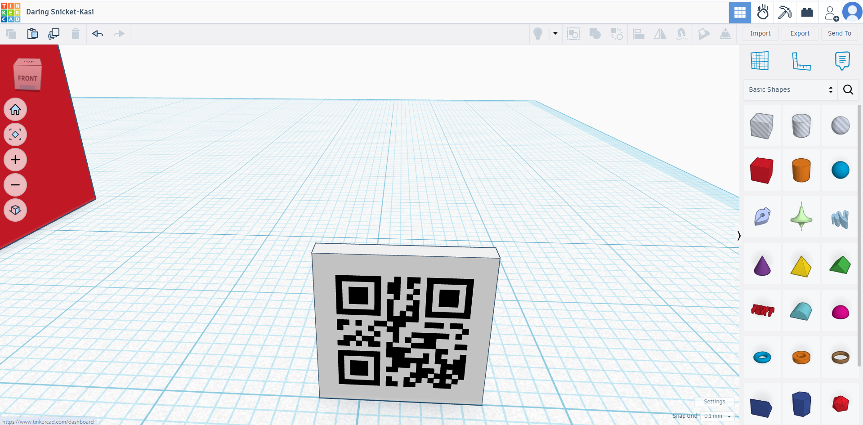Toggle perspective or orthographic view
The height and width of the screenshot is (425, 863).
[x=15, y=210]
